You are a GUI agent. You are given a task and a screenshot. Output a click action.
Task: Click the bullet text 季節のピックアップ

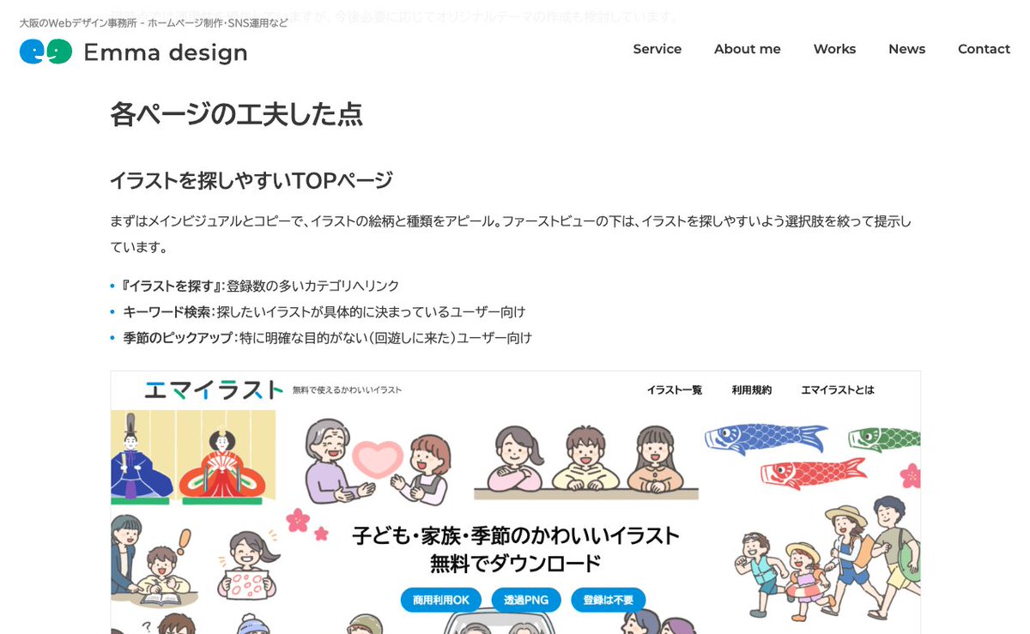pyautogui.click(x=179, y=337)
